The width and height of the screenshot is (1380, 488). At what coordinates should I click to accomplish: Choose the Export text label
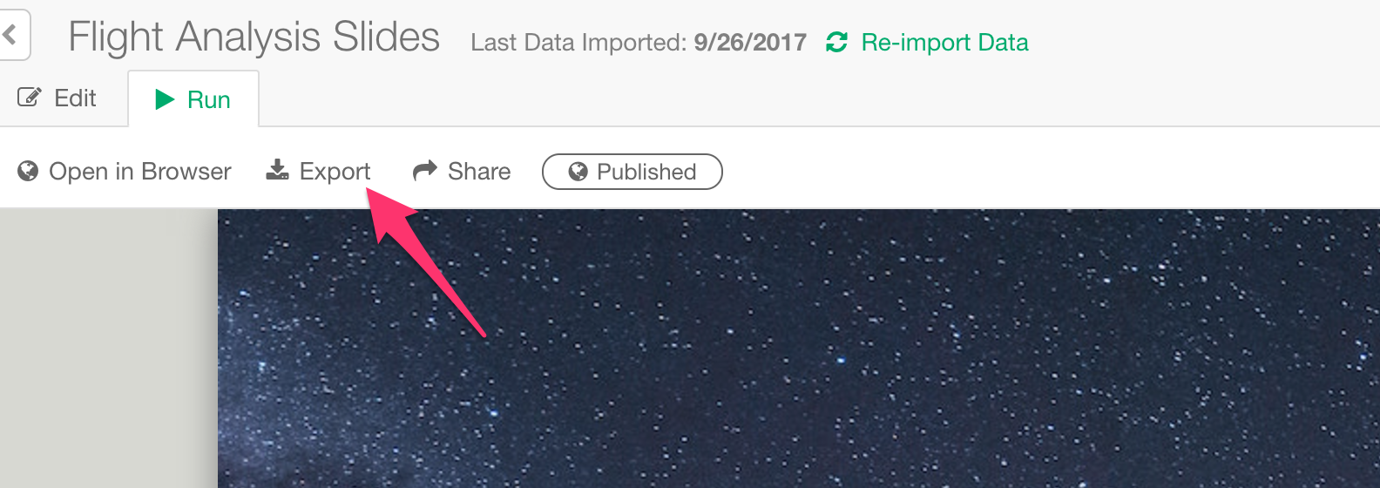tap(335, 172)
